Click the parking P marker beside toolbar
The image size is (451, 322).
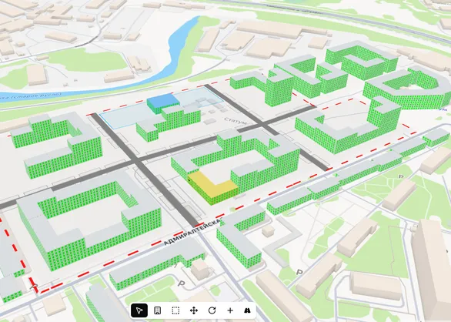click(181, 283)
